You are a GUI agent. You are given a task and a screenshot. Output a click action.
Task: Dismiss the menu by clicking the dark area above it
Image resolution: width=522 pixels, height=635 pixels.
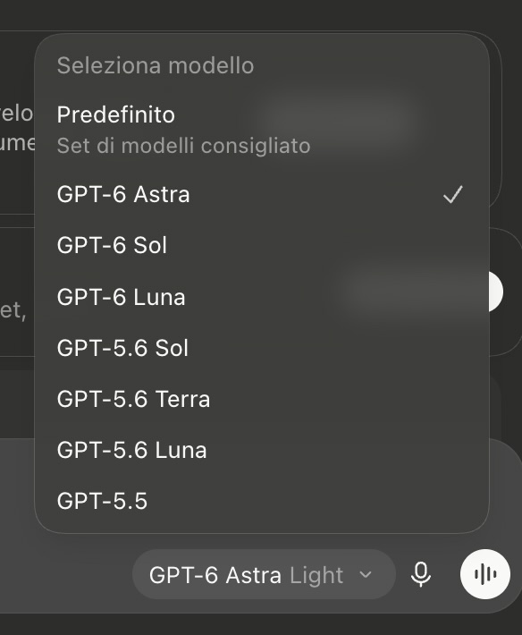(261, 14)
